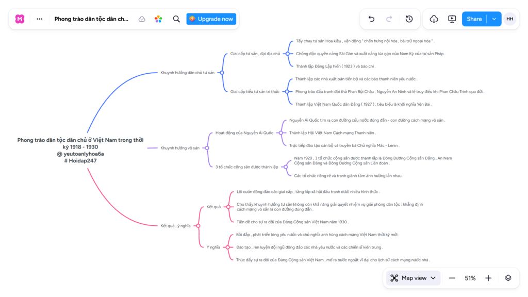Click the redo arrow icon
The image size is (528, 297).
(389, 19)
